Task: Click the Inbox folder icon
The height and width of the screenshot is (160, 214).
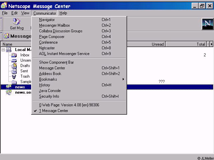Action: pyautogui.click(x=14, y=55)
